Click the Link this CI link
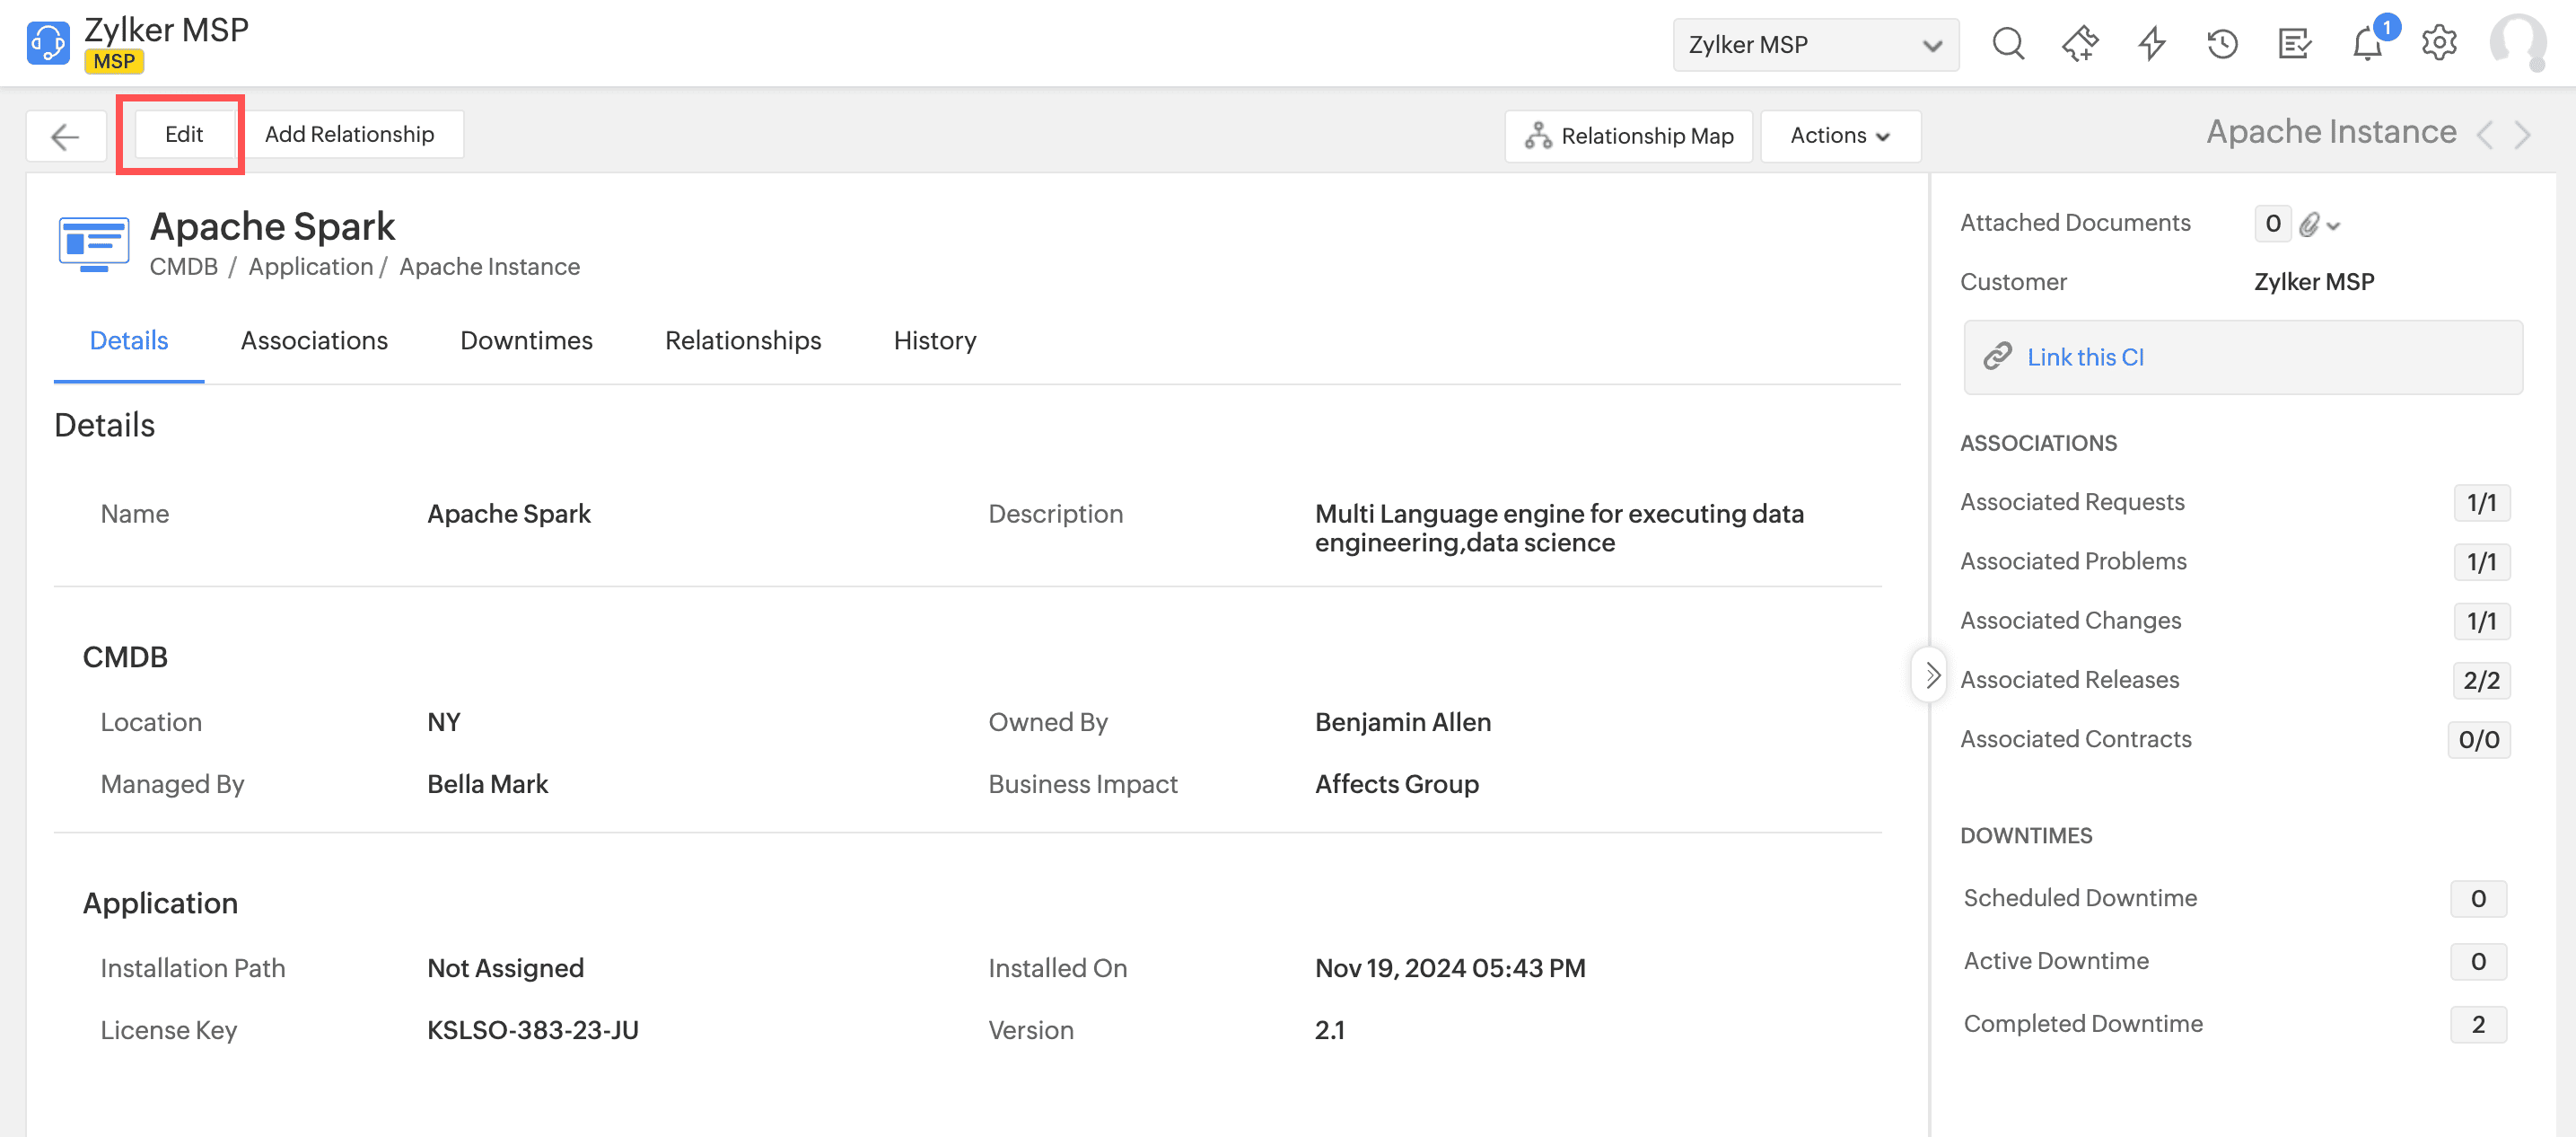Image resolution: width=2576 pixels, height=1137 pixels. point(2085,357)
